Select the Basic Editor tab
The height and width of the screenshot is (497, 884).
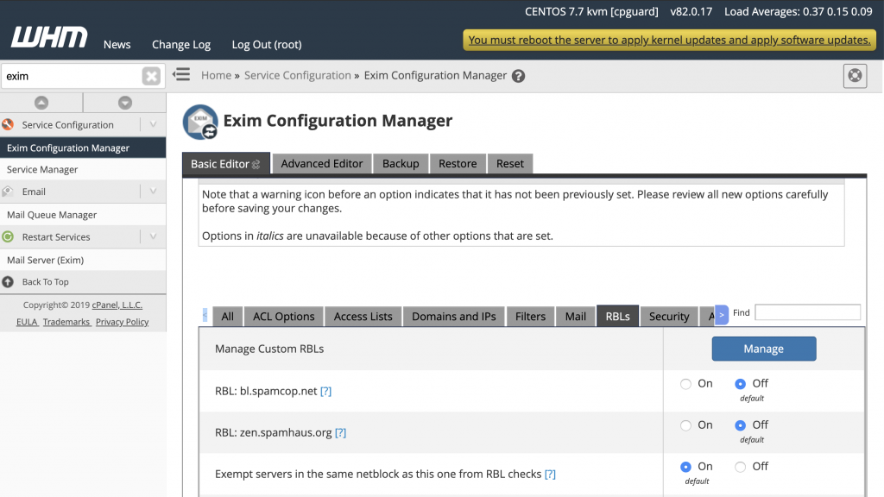point(225,163)
